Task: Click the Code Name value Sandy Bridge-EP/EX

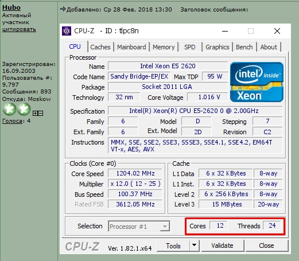Action: coord(139,76)
